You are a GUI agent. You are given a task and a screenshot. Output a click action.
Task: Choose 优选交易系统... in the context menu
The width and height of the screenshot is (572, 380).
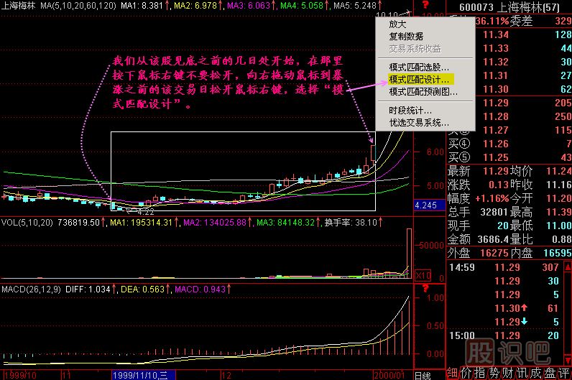tap(419, 123)
